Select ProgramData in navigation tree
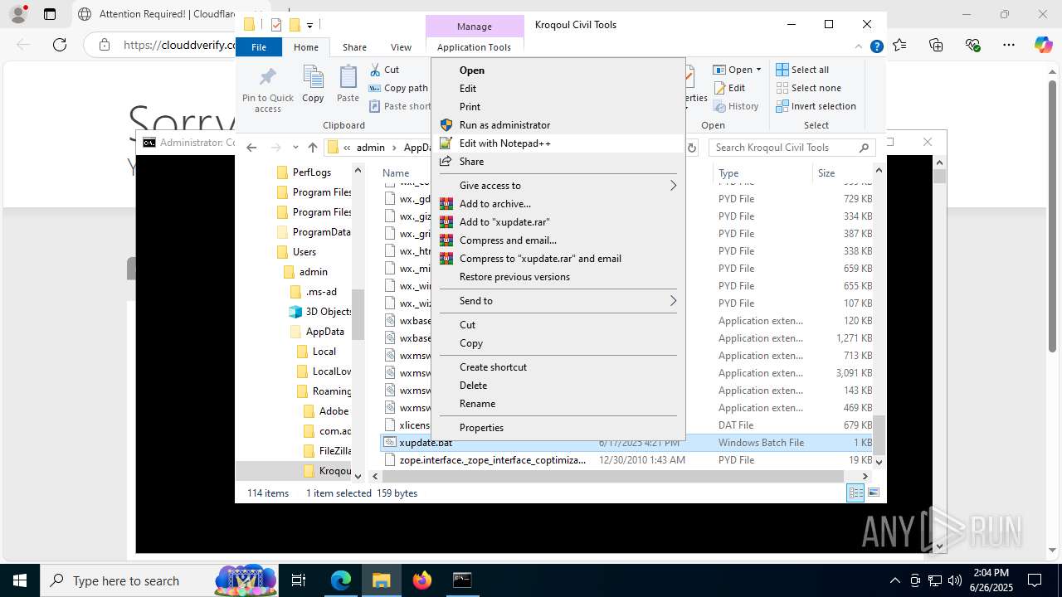The width and height of the screenshot is (1062, 597). pos(314,232)
